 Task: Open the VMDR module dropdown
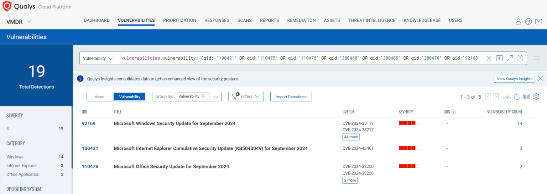(x=19, y=22)
